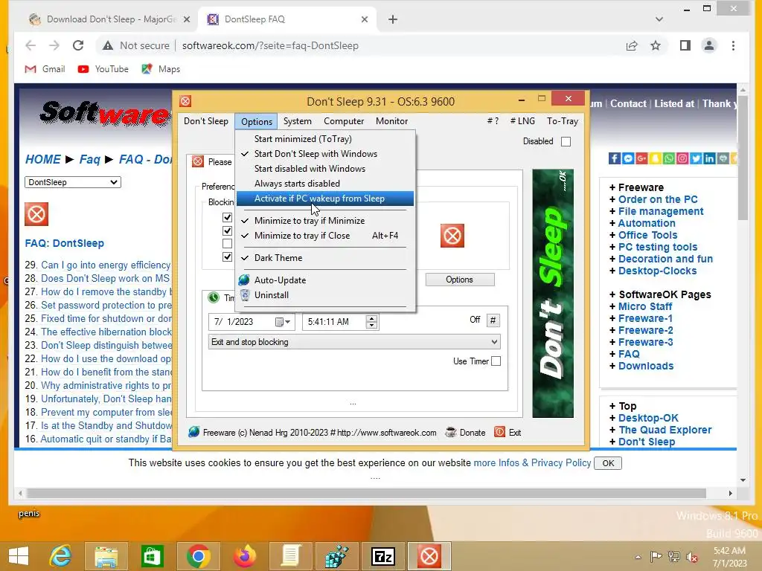Image resolution: width=762 pixels, height=571 pixels.
Task: Click the Downloads sidebar link
Action: coord(646,366)
